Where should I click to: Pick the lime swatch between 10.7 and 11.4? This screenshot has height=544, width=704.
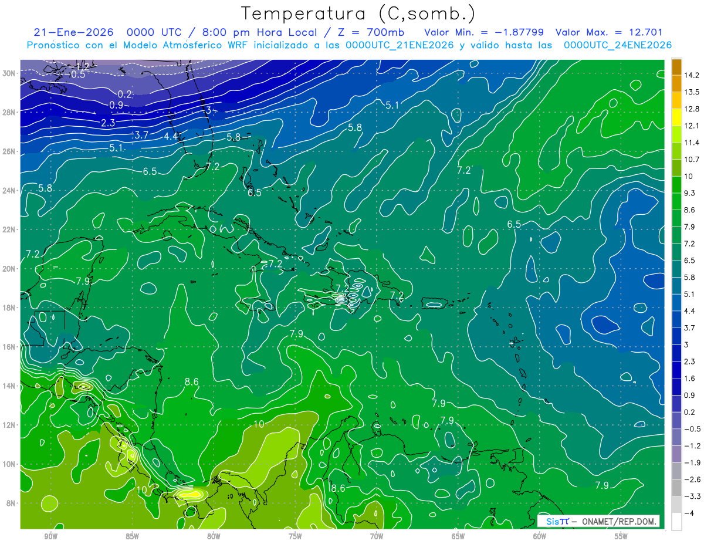[x=676, y=151]
